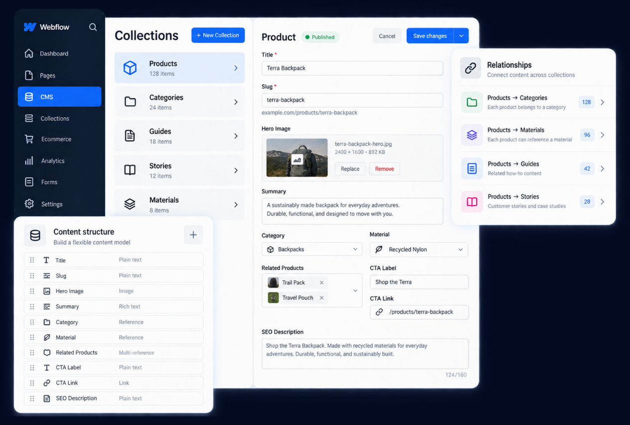Select the CTA Link field row
This screenshot has height=425, width=630.
(114, 383)
